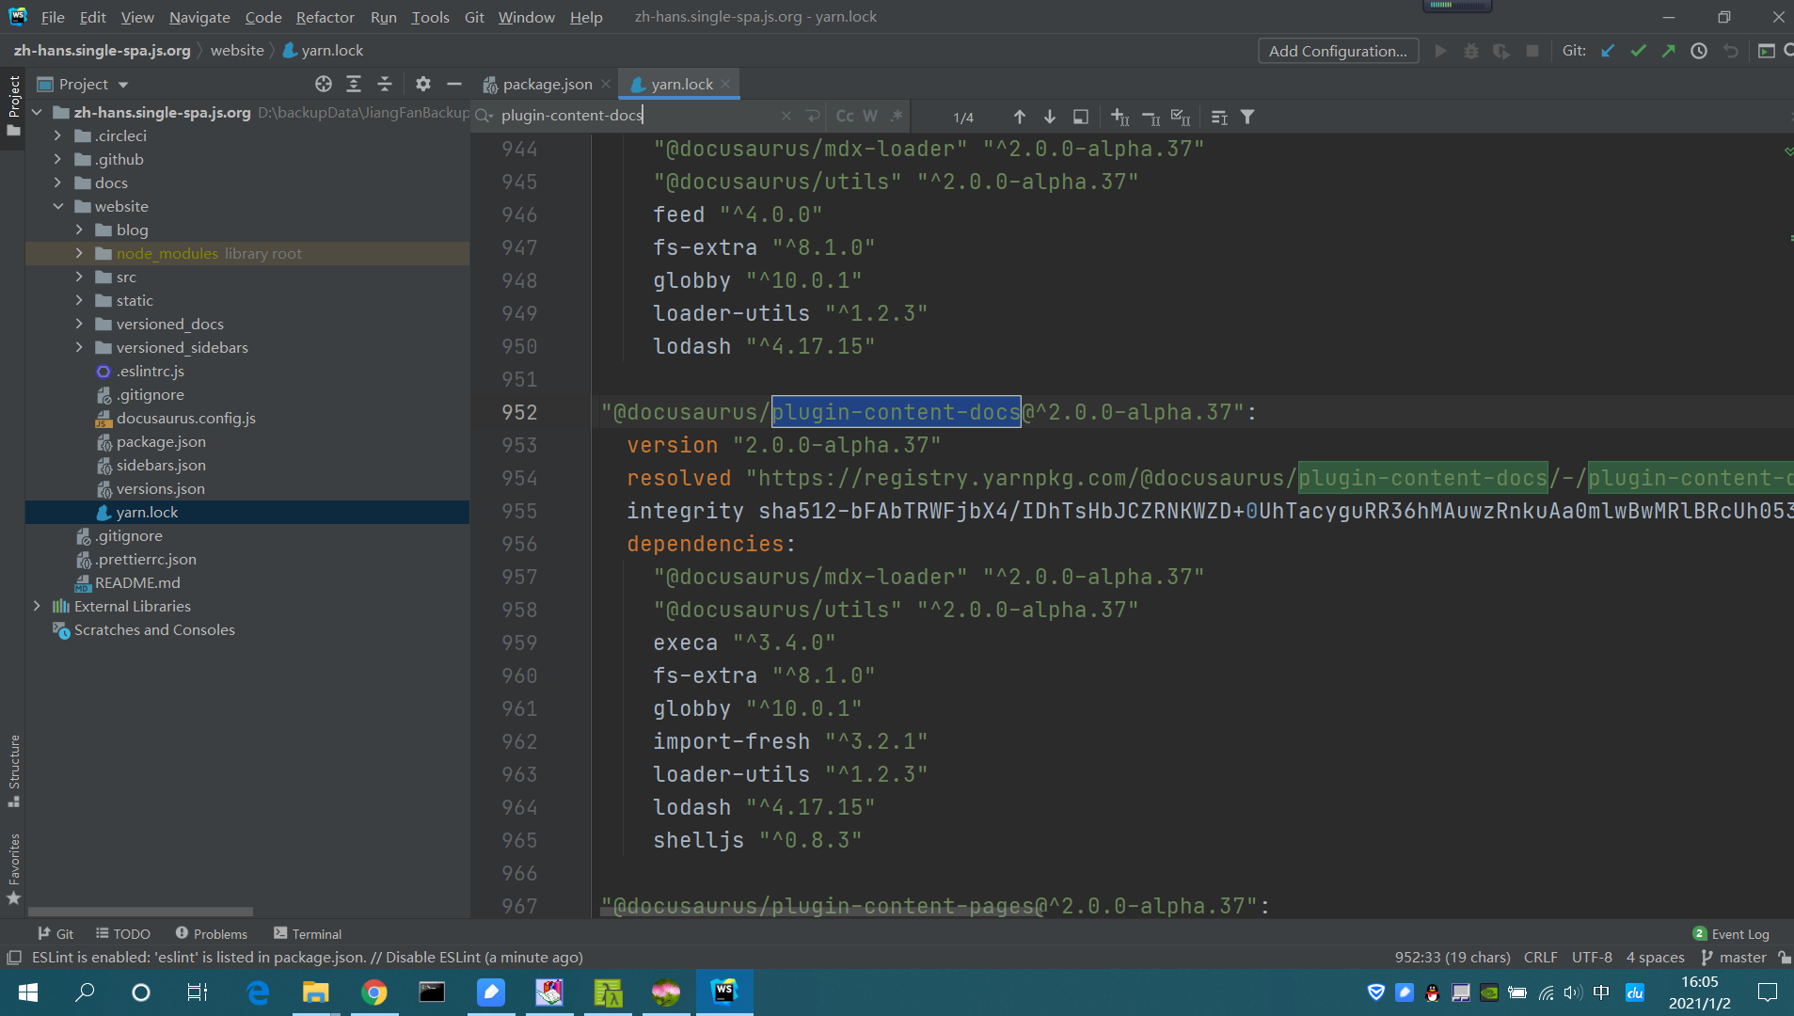Click Add Configuration button
The width and height of the screenshot is (1794, 1016).
1338,51
